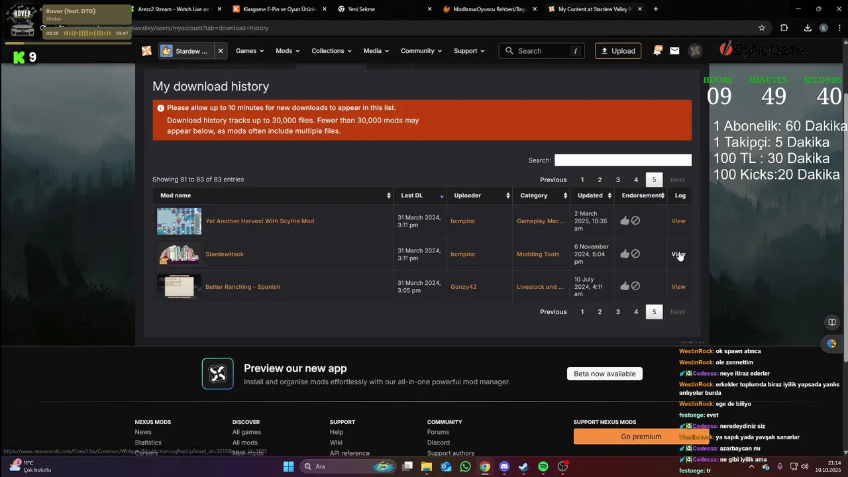The height and width of the screenshot is (477, 848).
Task: Click the Nexus site Search box
Action: click(543, 51)
